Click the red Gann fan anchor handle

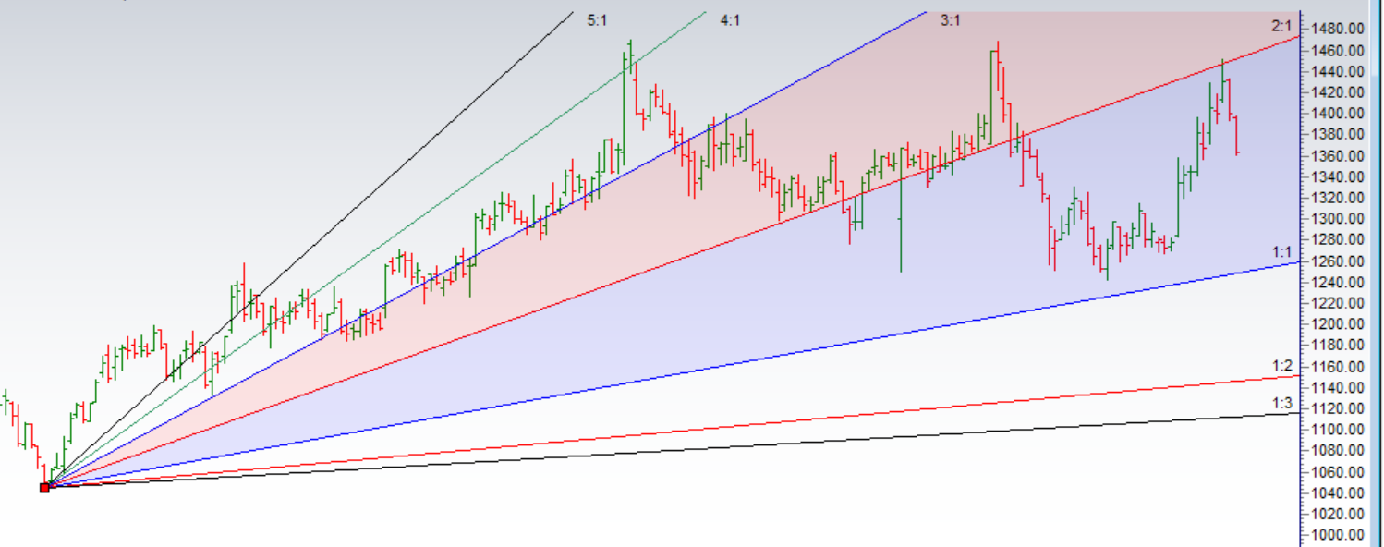(44, 487)
